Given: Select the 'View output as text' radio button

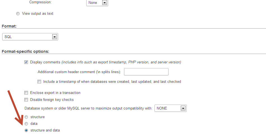Looking at the screenshot, I should pyautogui.click(x=18, y=14).
